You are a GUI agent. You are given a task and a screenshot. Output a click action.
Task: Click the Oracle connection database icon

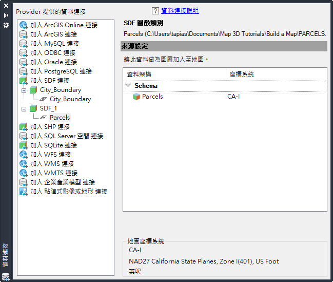[24, 62]
